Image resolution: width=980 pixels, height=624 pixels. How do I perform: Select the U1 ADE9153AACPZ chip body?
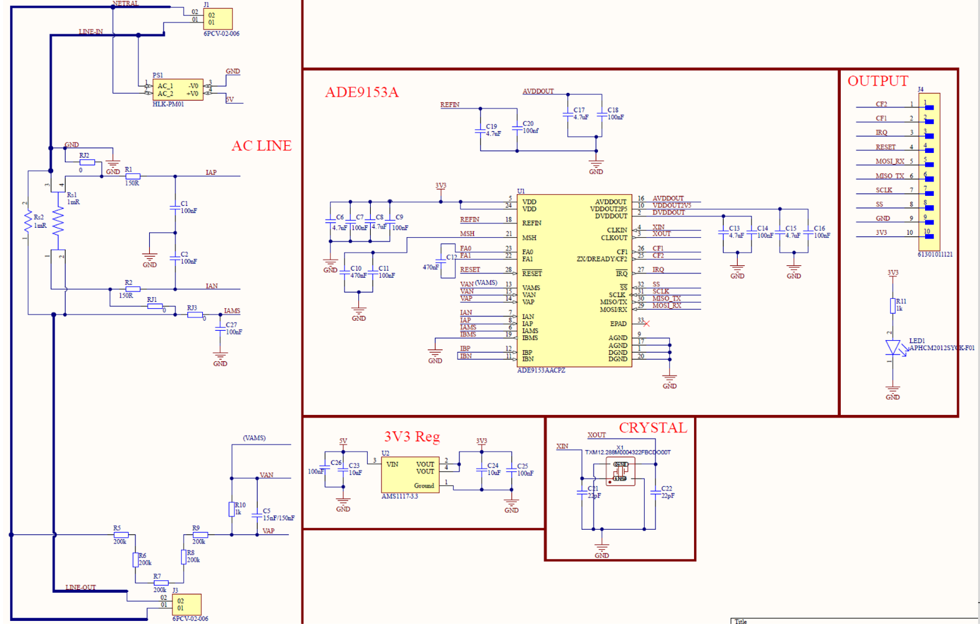[x=574, y=280]
